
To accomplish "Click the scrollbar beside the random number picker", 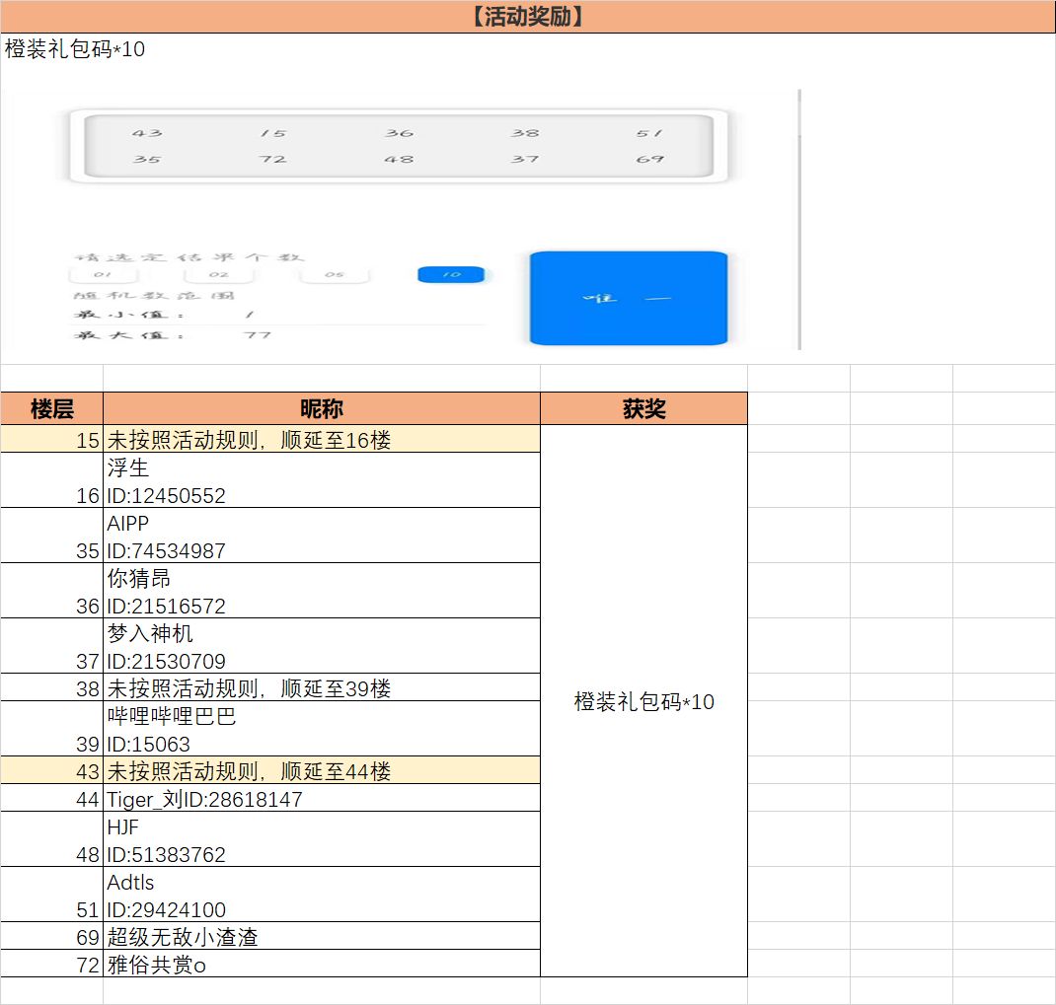I will coord(799,220).
